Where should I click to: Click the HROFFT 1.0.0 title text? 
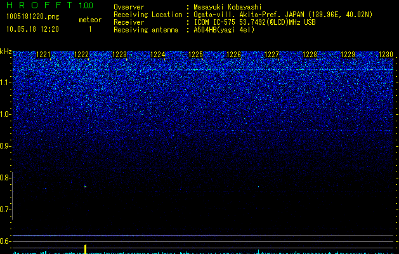(x=49, y=5)
